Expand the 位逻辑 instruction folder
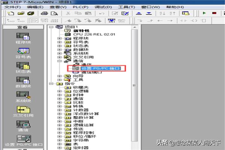The width and height of the screenshot is (225, 150). 59,91
